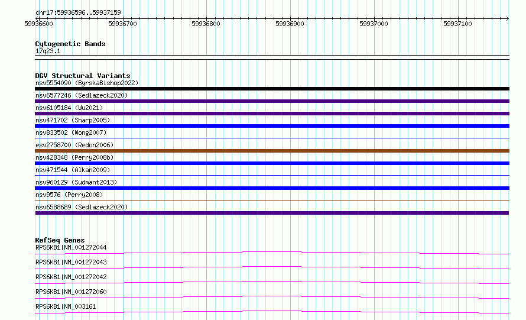Click variant label nsv6577246 (Sedlazeck2020)
Image resolution: width=526 pixels, height=320 pixels.
click(x=82, y=95)
